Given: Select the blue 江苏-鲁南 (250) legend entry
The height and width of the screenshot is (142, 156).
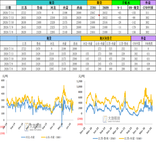Looking at the screenshot, I should [104, 139].
